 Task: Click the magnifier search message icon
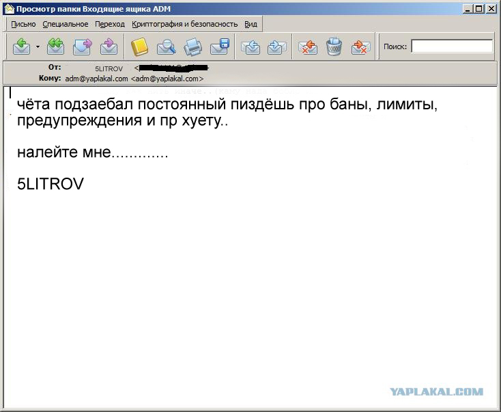coord(166,47)
